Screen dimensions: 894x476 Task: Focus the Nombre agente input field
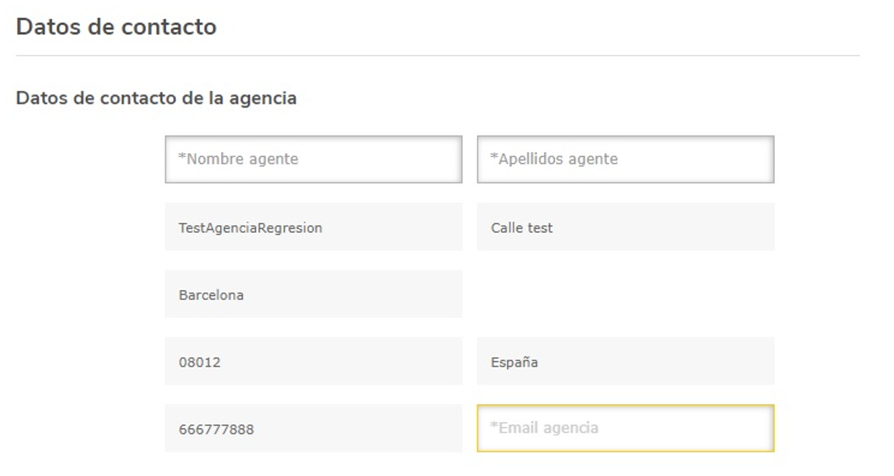coord(313,159)
